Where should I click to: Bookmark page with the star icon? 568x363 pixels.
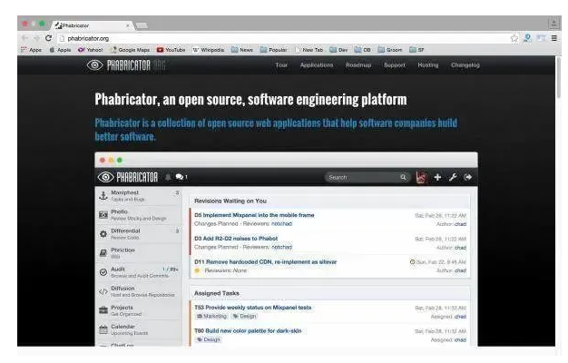514,38
